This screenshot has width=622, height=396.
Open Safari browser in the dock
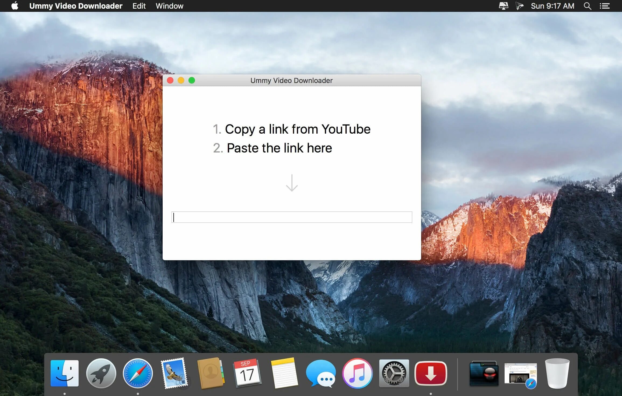(x=138, y=373)
